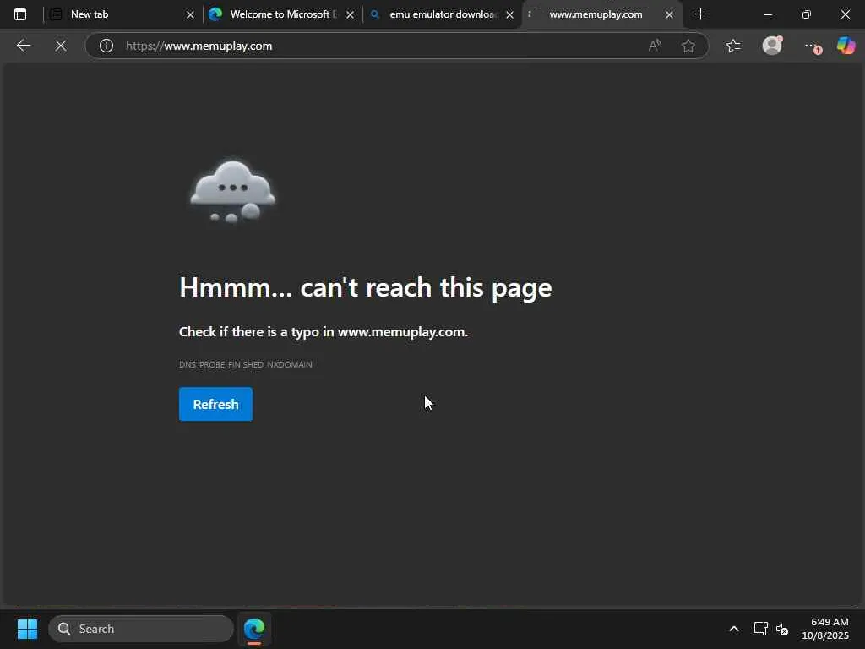The height and width of the screenshot is (649, 865).
Task: Click the "Check if there is a typo" message
Action: [x=324, y=331]
